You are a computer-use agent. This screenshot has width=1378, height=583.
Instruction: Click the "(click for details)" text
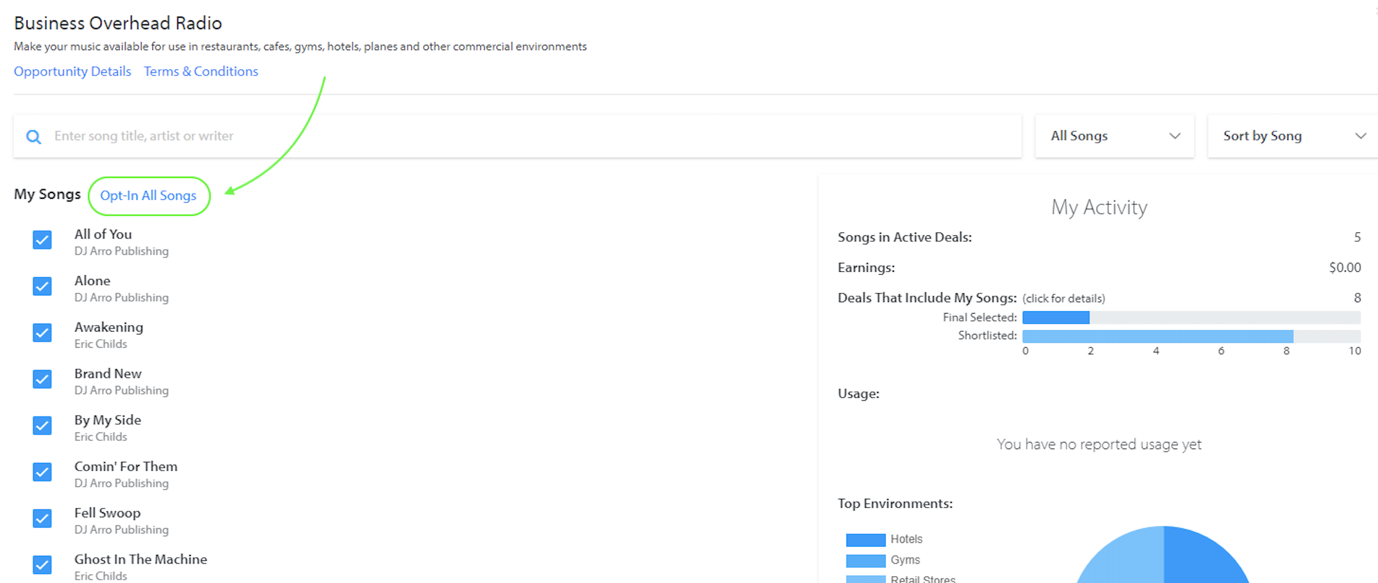1064,299
